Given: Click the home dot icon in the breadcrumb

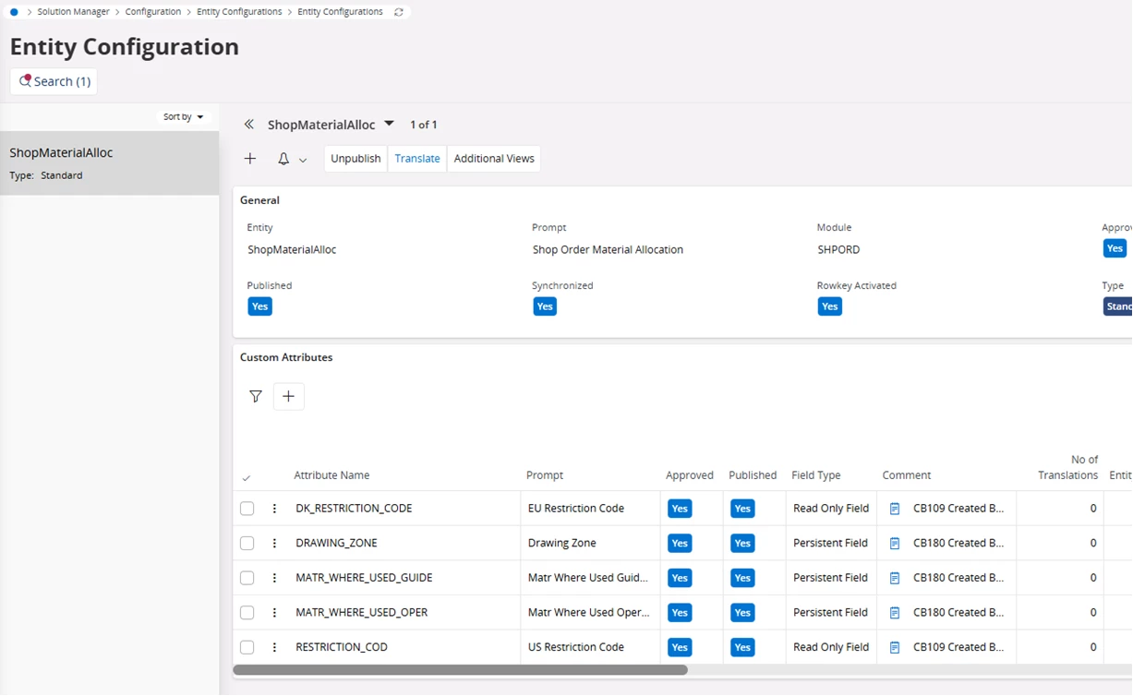Looking at the screenshot, I should click(14, 12).
